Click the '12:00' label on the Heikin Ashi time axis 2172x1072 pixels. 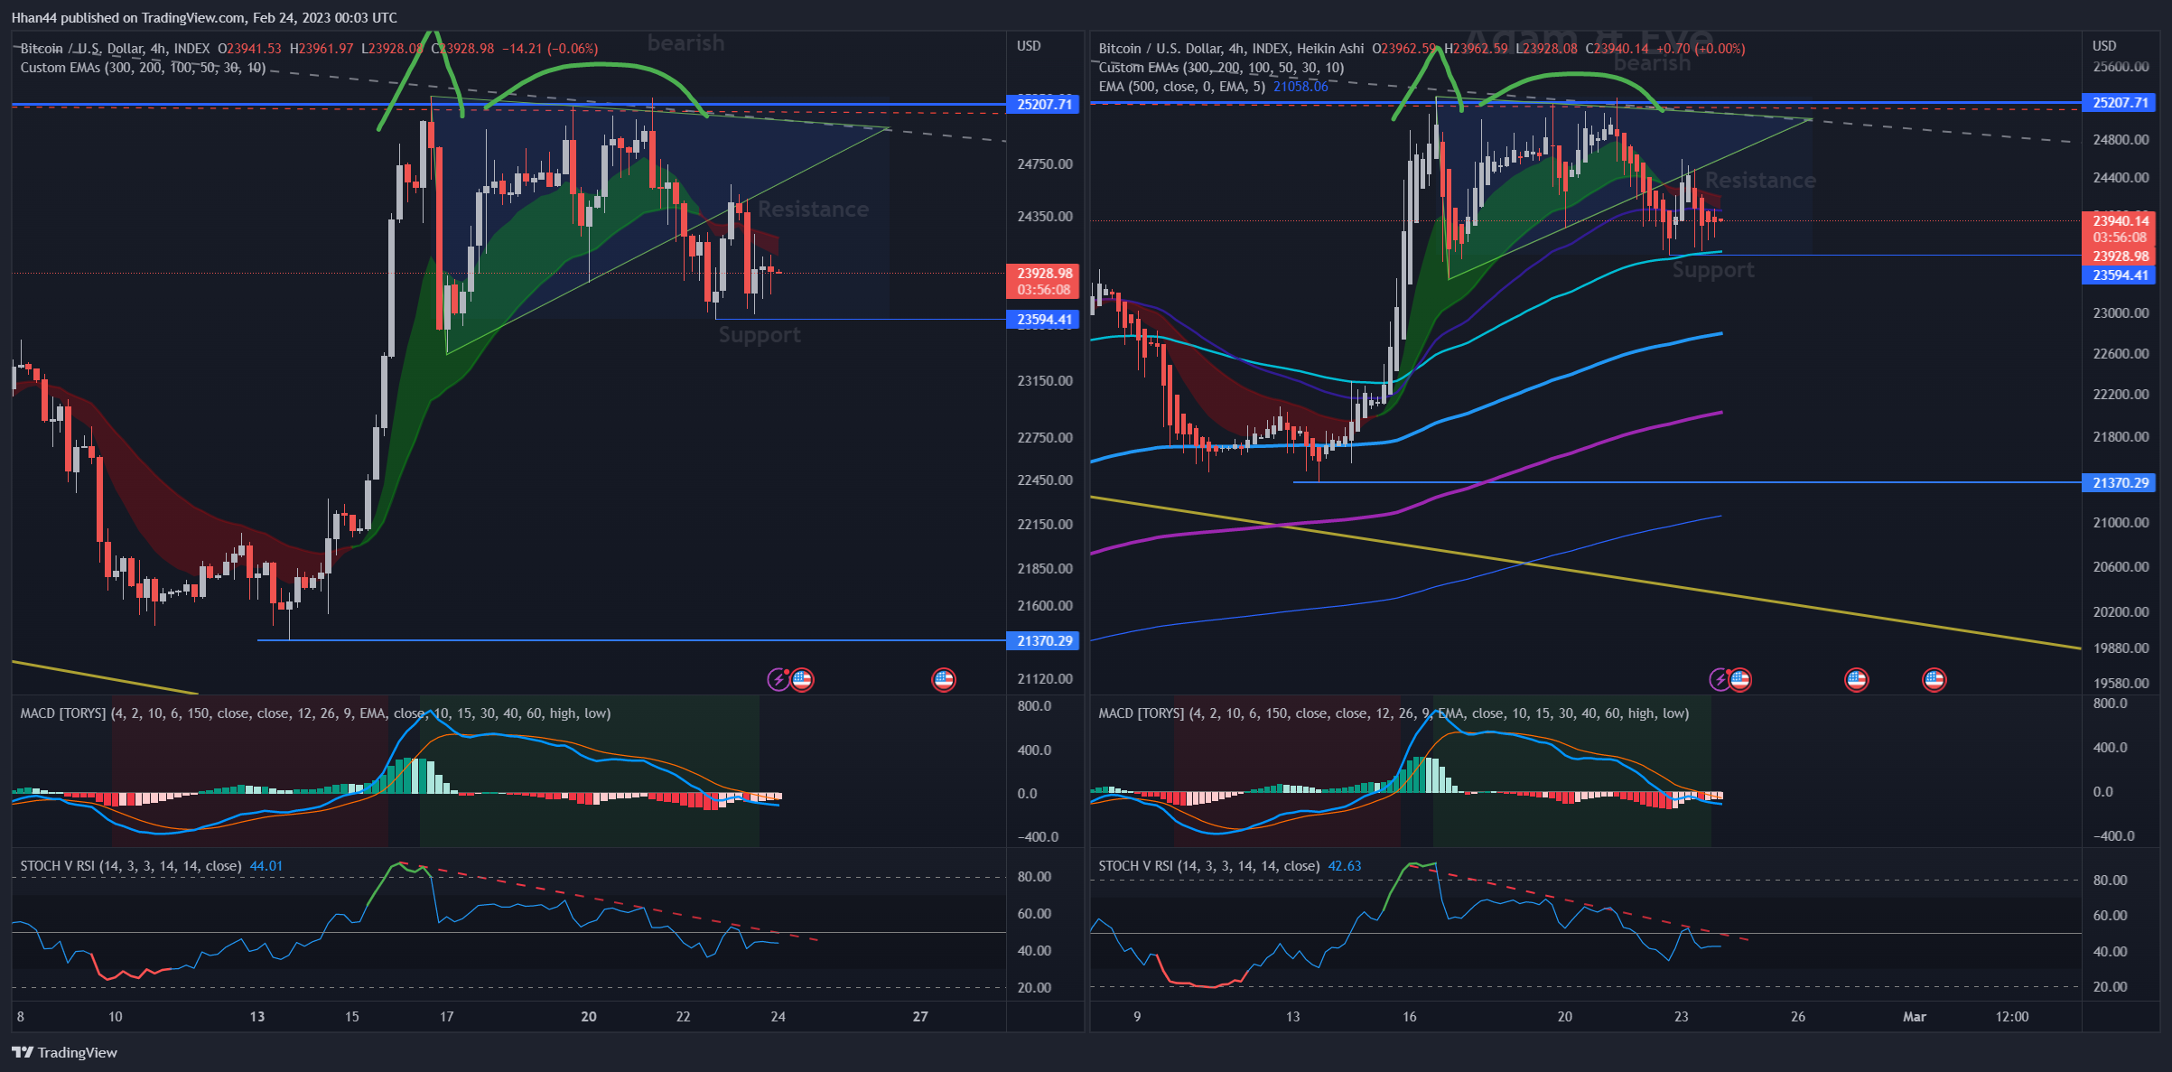coord(2012,1017)
